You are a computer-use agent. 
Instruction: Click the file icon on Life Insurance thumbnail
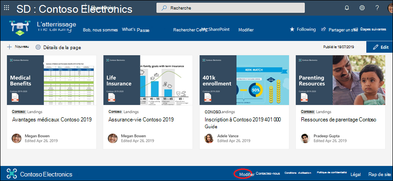(111, 97)
